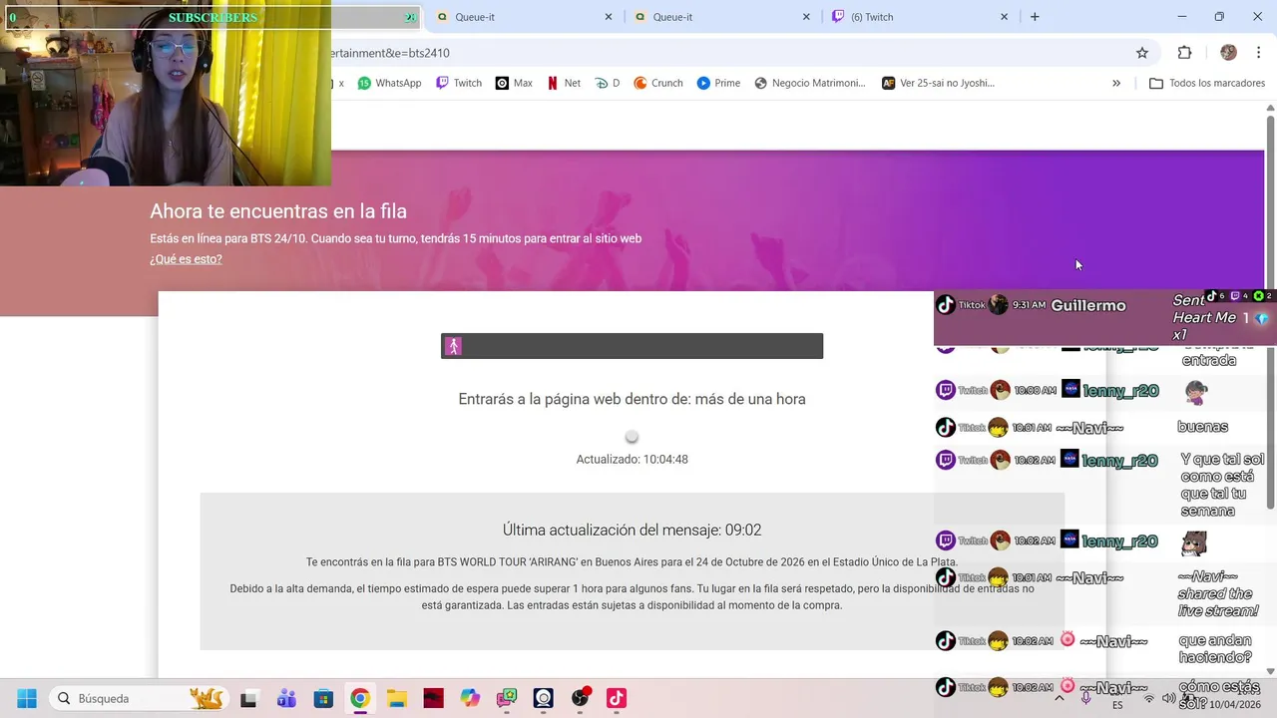The height and width of the screenshot is (718, 1277).
Task: Open TikTok app from taskbar
Action: pyautogui.click(x=617, y=698)
